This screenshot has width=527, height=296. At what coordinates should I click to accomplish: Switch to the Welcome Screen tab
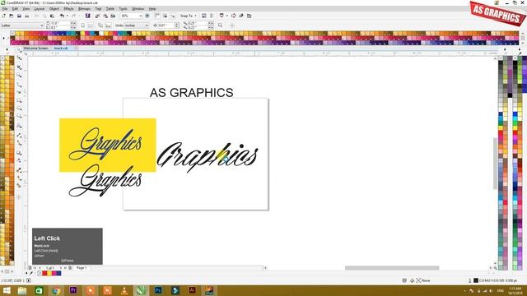pyautogui.click(x=35, y=49)
